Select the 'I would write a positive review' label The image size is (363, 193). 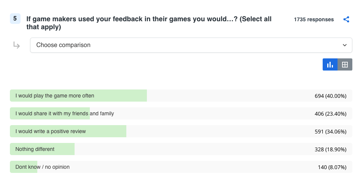(x=51, y=131)
